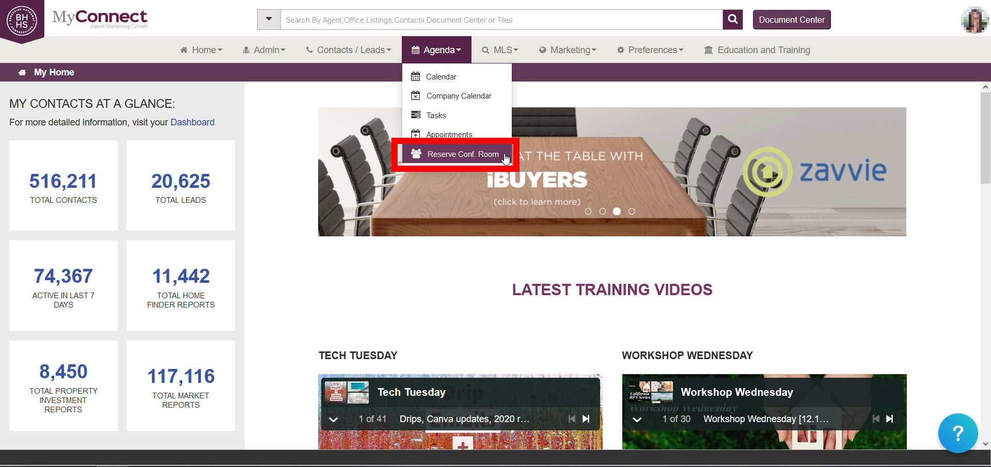Select the second banner carousel dot
The width and height of the screenshot is (991, 467).
(x=603, y=212)
